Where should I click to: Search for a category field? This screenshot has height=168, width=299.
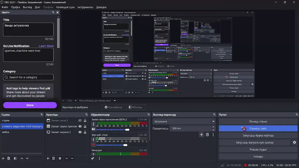[28, 77]
